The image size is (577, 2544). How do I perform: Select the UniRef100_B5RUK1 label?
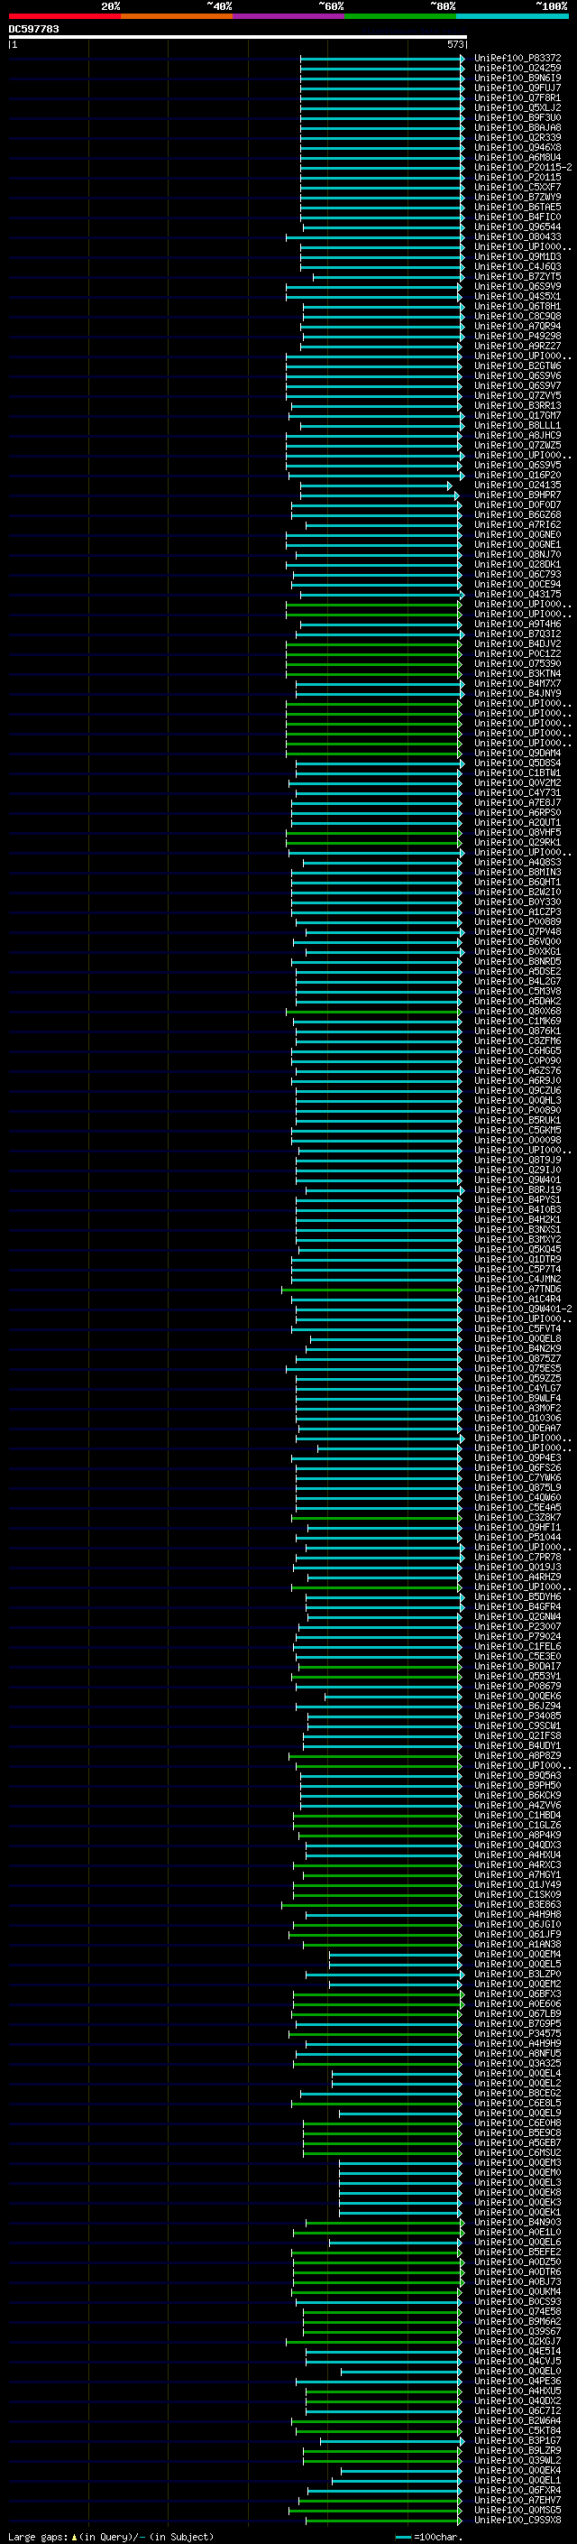click(517, 1121)
